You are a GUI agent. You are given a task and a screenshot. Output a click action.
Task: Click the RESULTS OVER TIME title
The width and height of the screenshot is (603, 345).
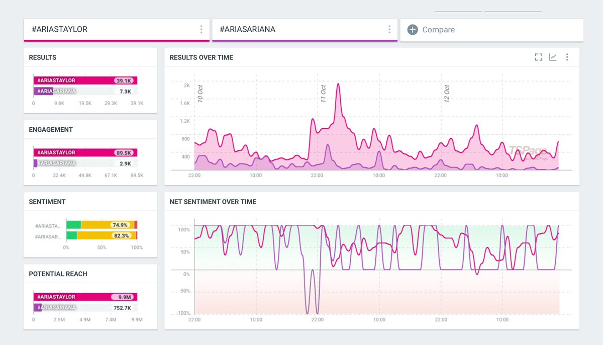tap(202, 57)
